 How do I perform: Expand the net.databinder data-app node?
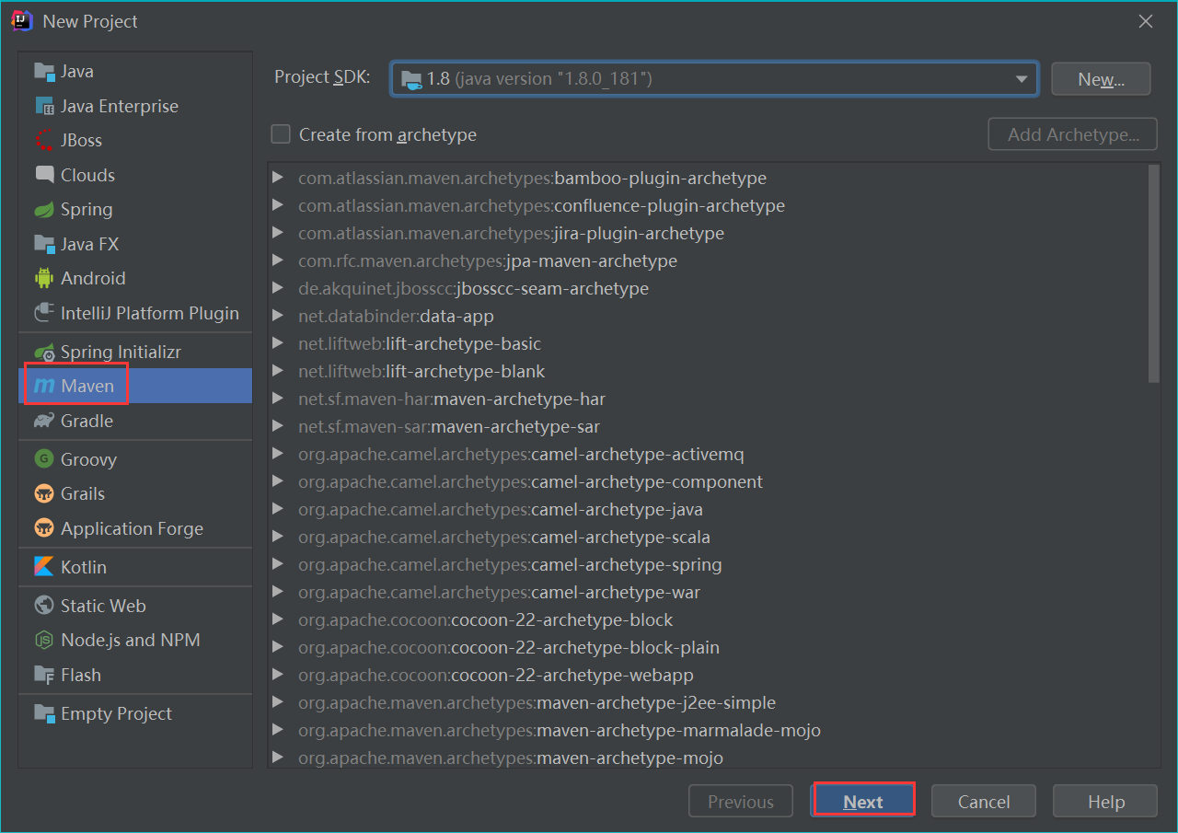(x=278, y=316)
